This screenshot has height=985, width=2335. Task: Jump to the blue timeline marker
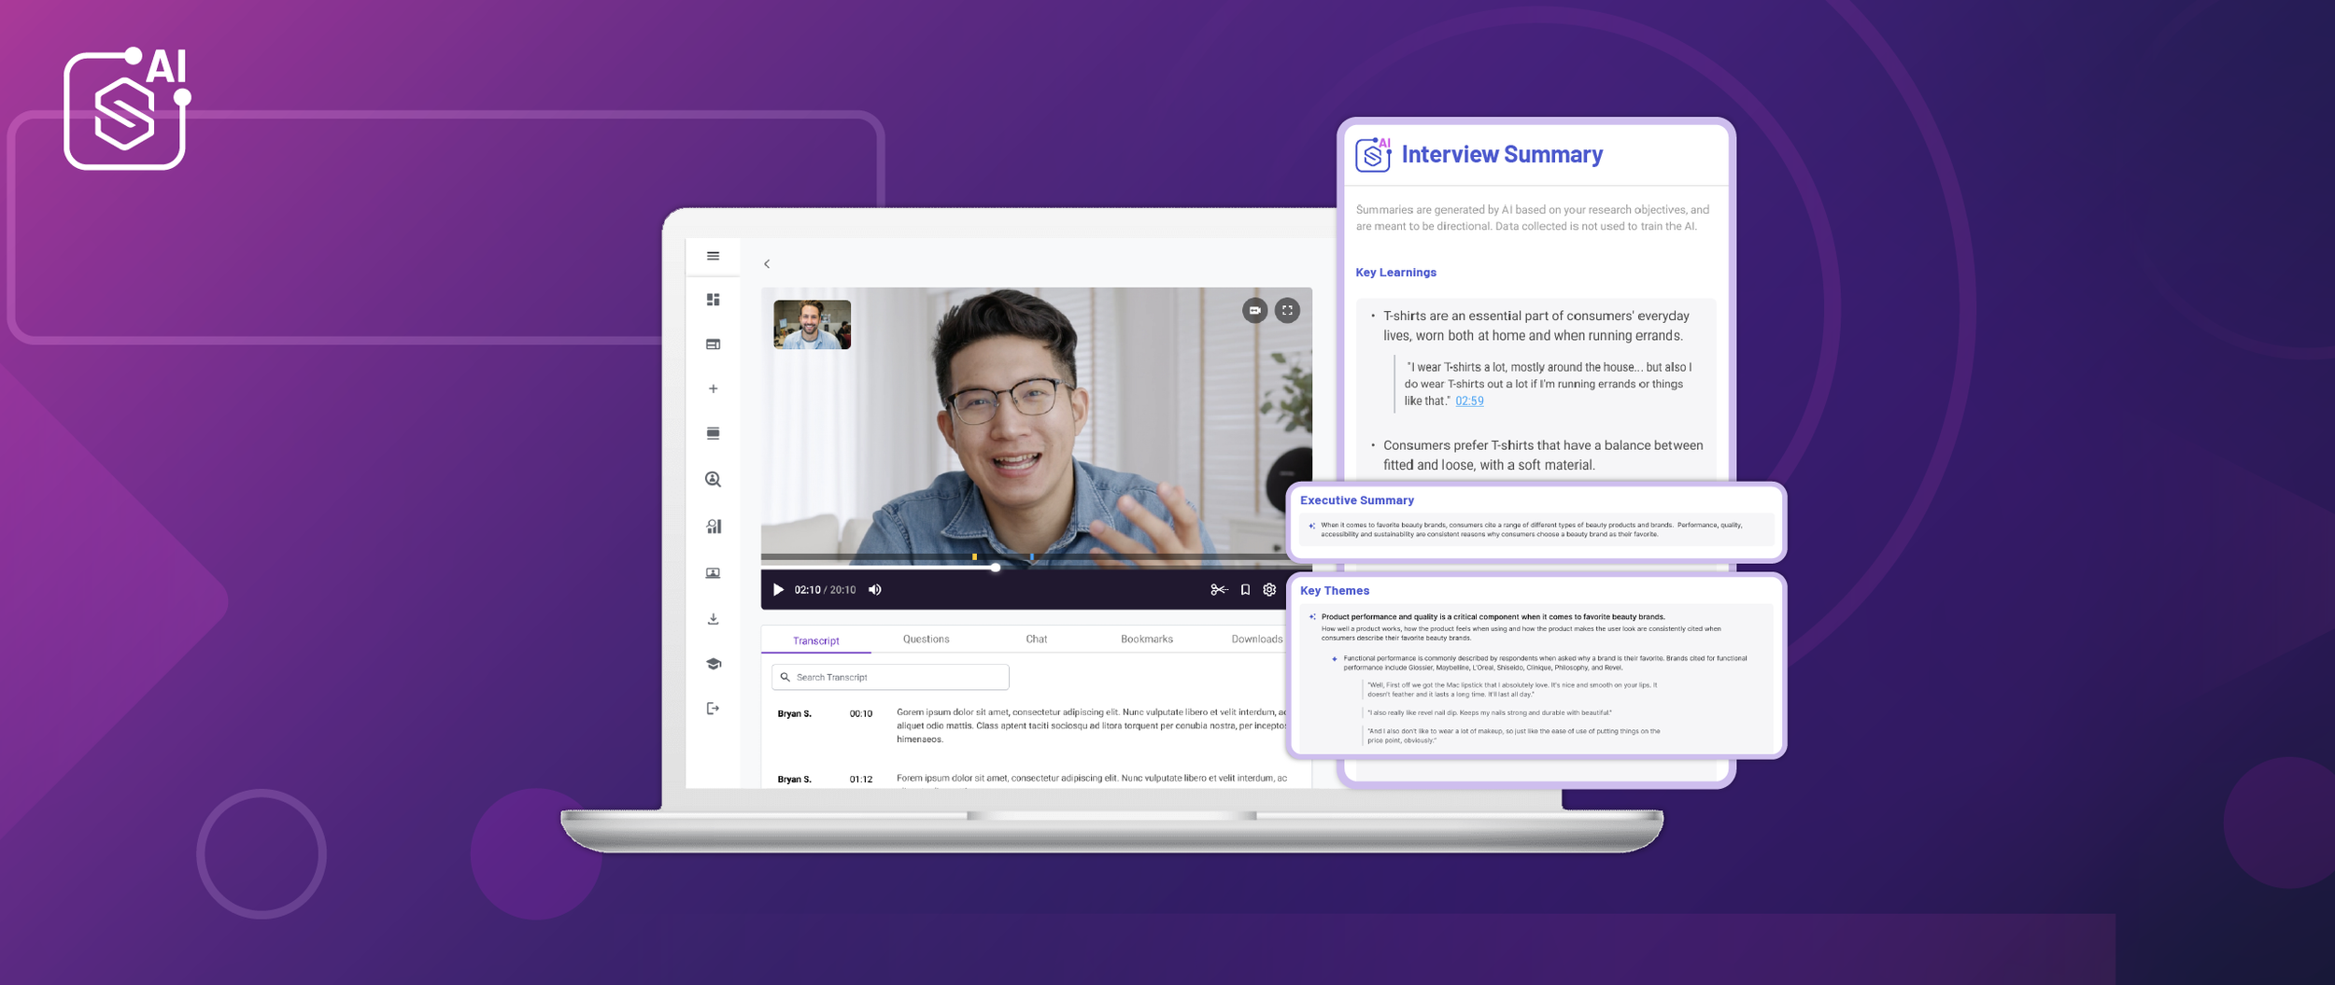click(1031, 557)
